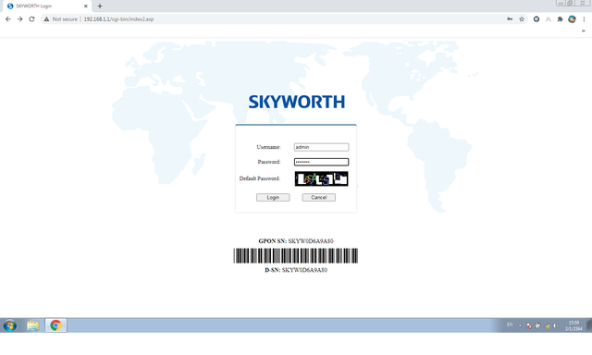Open File Explorer from taskbar
Viewport: 592px width, 355px height.
pyautogui.click(x=33, y=325)
